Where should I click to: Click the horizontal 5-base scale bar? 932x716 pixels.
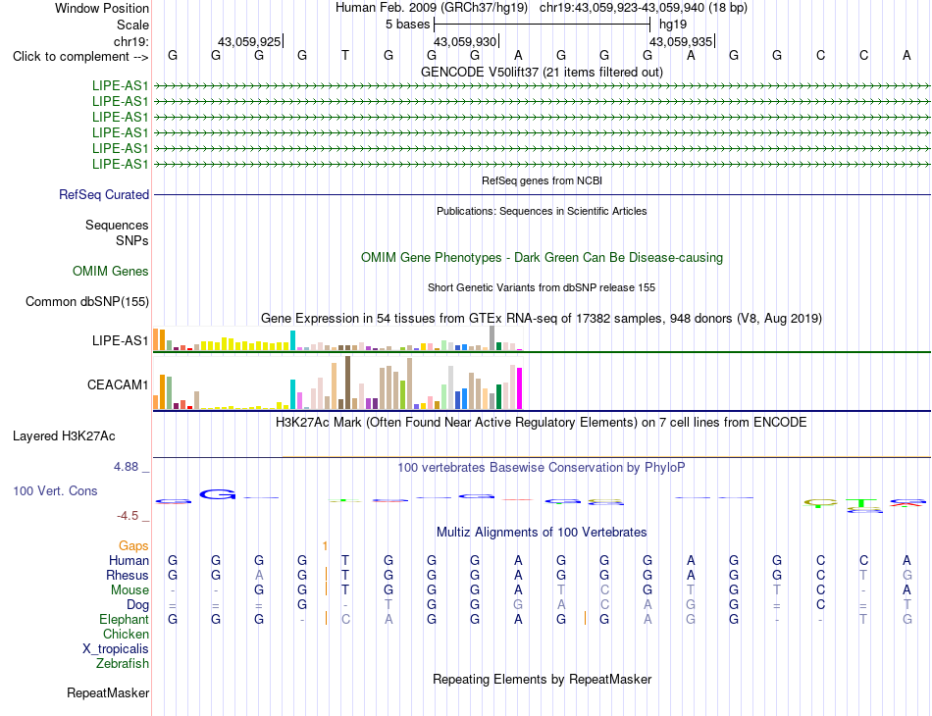point(543,25)
